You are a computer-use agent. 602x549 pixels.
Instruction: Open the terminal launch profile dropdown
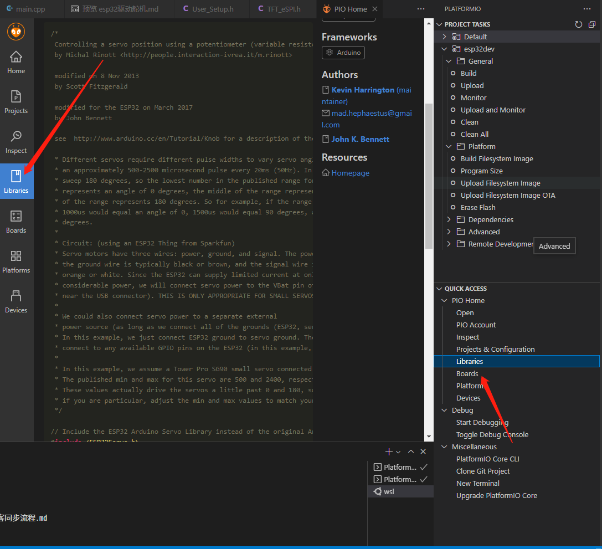(399, 452)
